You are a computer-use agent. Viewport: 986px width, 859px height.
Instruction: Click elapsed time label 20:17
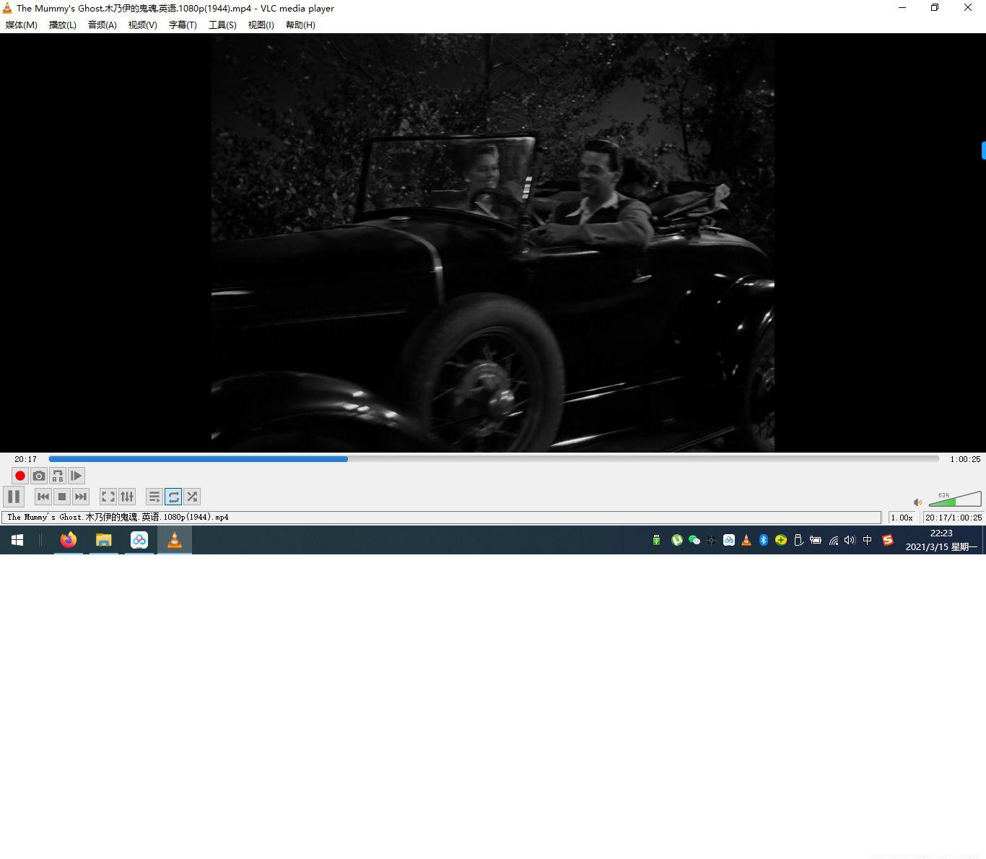click(25, 459)
